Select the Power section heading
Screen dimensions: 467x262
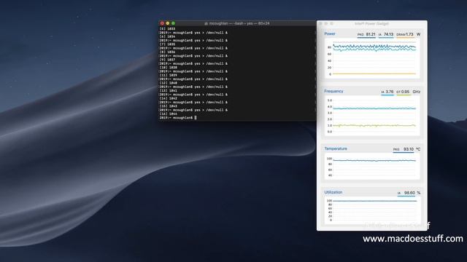[x=330, y=34]
